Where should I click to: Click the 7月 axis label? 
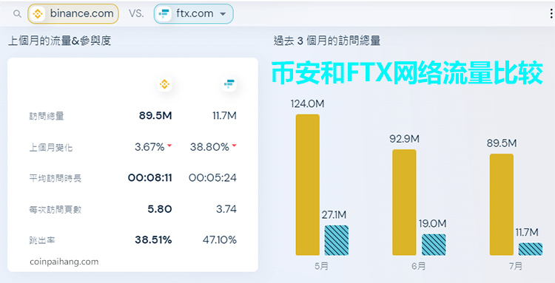[x=515, y=266]
